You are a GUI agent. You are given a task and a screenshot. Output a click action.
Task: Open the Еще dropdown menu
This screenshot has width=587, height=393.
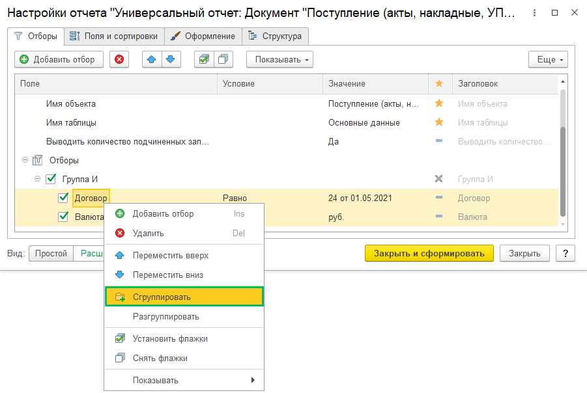[548, 59]
